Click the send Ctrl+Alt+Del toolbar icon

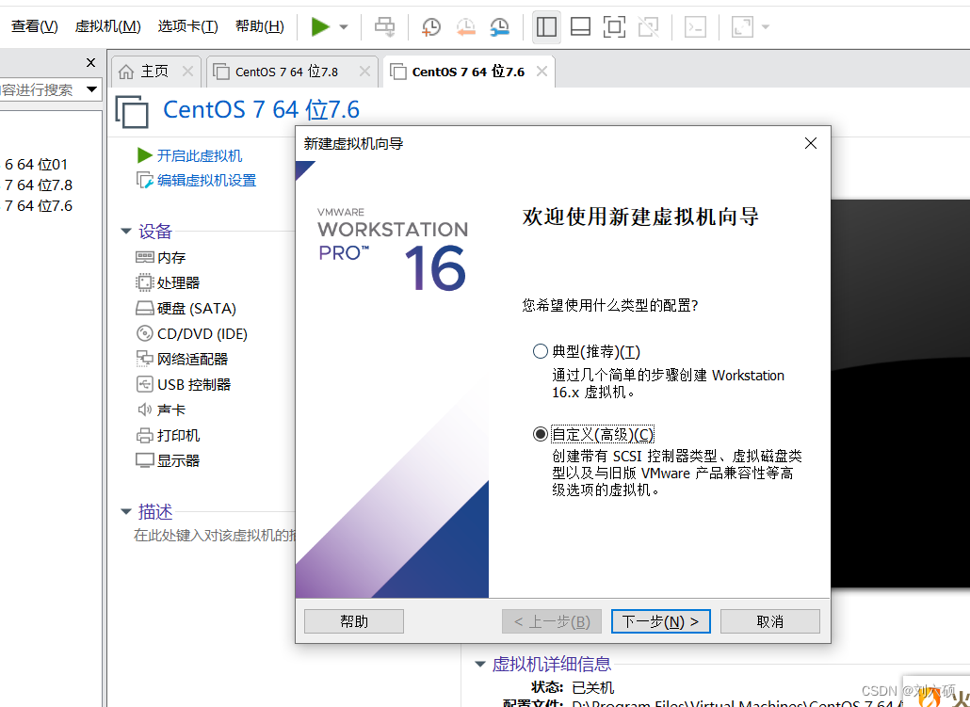coord(385,26)
